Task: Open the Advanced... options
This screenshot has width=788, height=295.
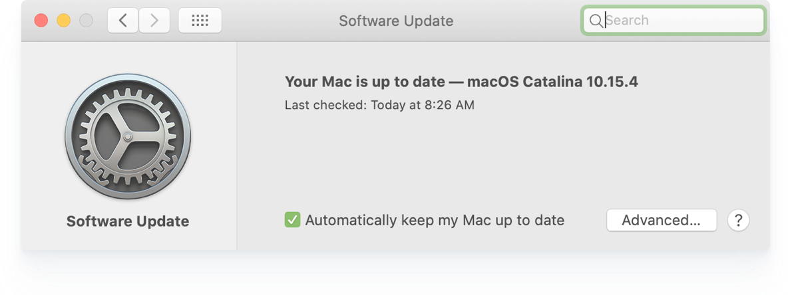Action: point(661,221)
